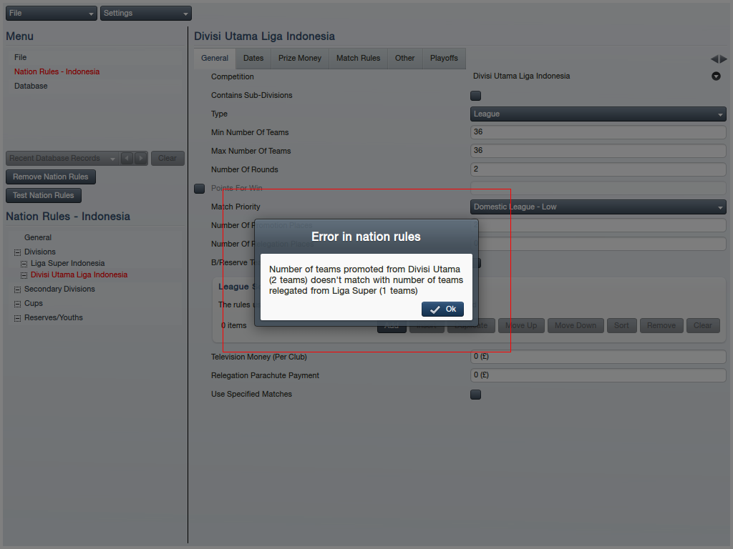Click Move Down button in league list

pyautogui.click(x=576, y=326)
